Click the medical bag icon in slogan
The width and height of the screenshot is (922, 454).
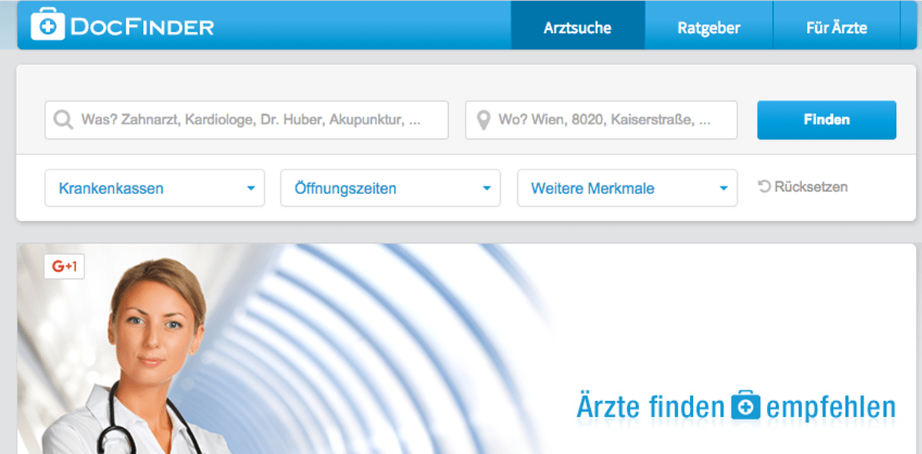[745, 405]
